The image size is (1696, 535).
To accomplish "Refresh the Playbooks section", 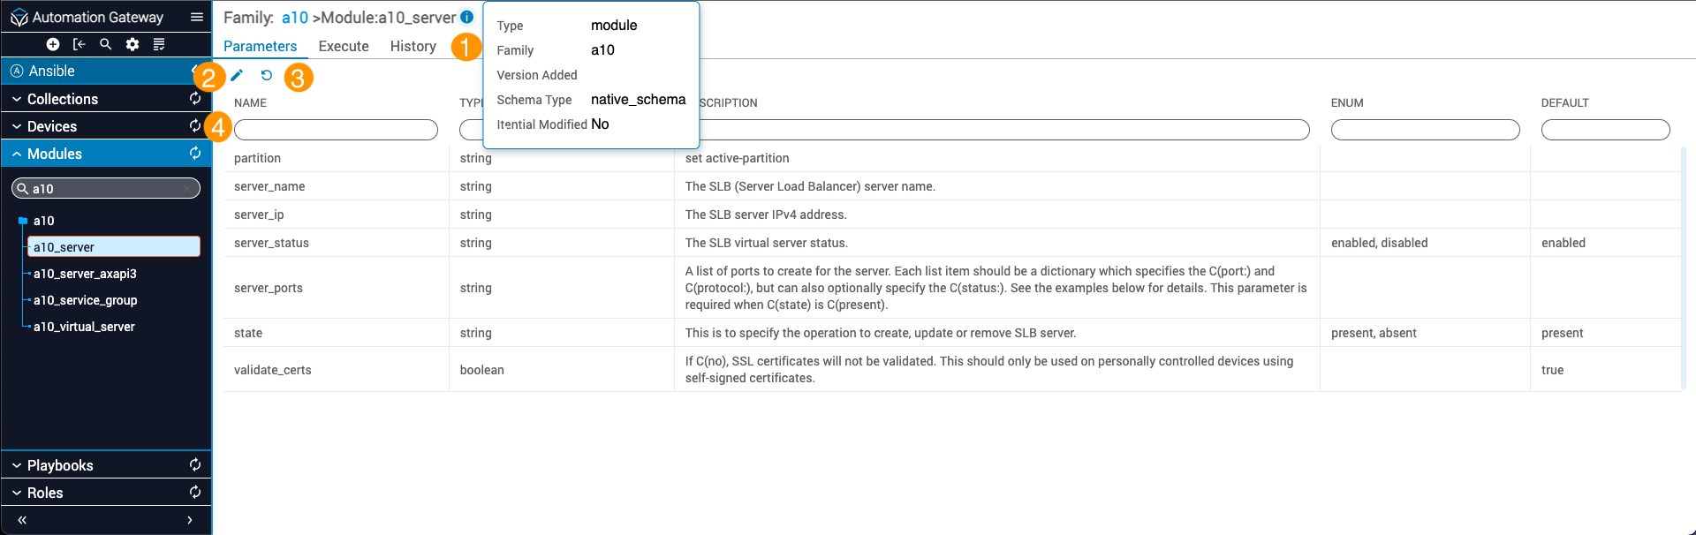I will [x=195, y=465].
